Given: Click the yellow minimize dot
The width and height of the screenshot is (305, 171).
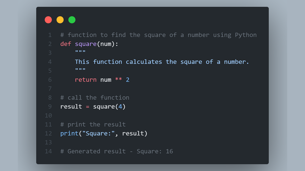Looking at the screenshot, I should (x=60, y=20).
